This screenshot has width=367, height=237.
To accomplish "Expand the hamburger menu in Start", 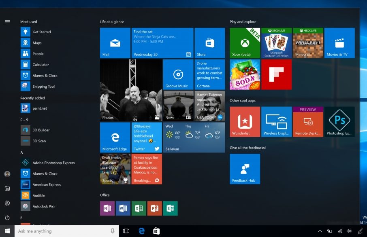I will pyautogui.click(x=7, y=21).
